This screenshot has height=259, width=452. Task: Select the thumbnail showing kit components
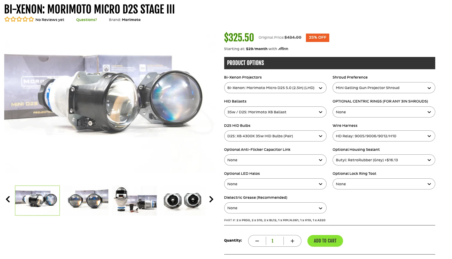click(134, 201)
